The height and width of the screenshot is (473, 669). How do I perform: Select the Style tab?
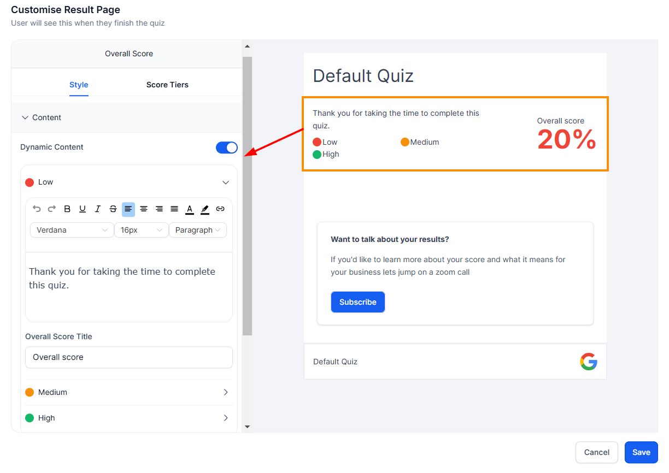(x=79, y=85)
